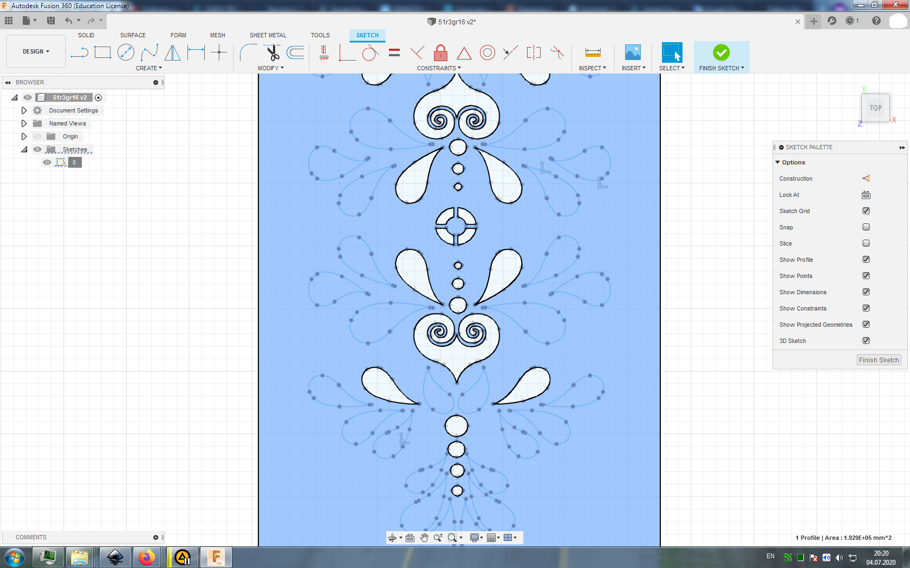The image size is (910, 568).
Task: Select the Fillet tool
Action: click(248, 52)
